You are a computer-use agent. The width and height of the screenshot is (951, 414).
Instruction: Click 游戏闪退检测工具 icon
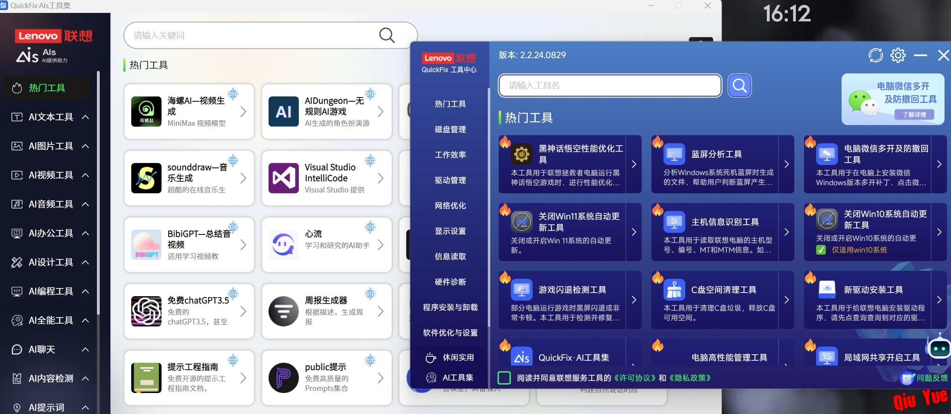tap(521, 289)
